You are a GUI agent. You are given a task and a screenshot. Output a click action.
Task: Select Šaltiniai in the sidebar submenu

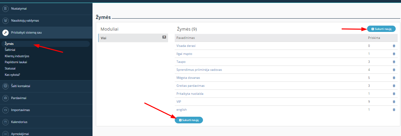[10, 50]
